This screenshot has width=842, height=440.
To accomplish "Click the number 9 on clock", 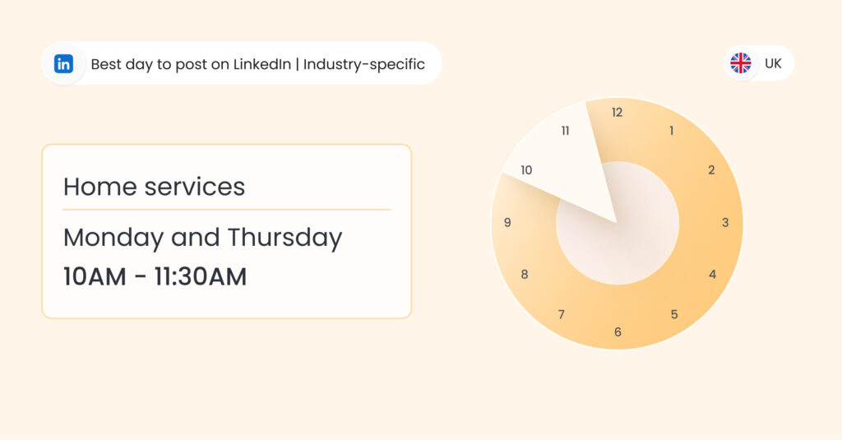I will point(507,222).
